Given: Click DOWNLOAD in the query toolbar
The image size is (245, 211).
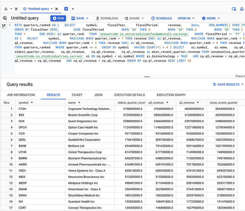Looking at the screenshot, I should tap(107, 18).
